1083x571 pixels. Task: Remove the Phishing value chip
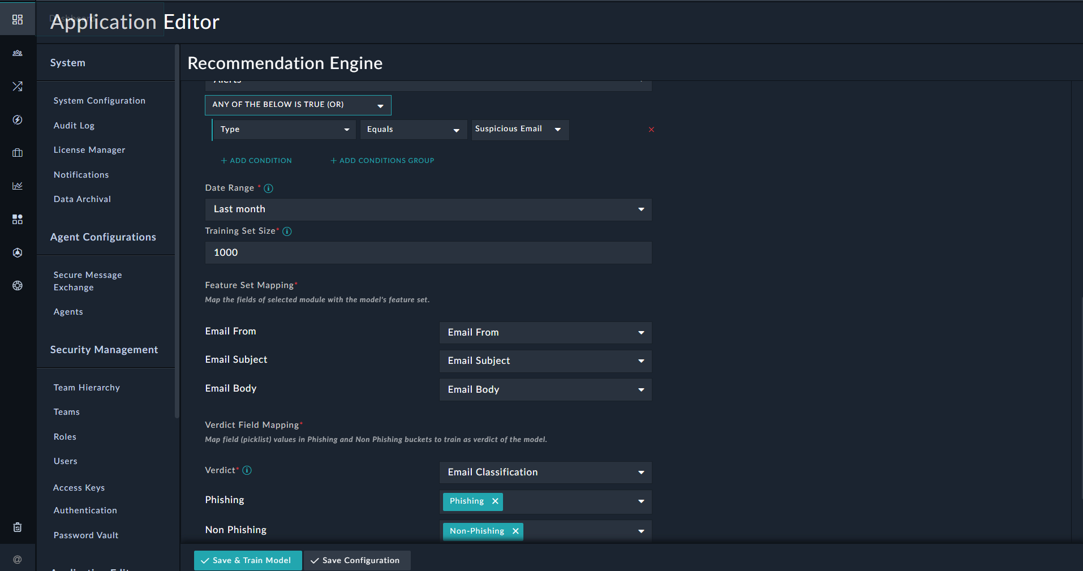495,501
